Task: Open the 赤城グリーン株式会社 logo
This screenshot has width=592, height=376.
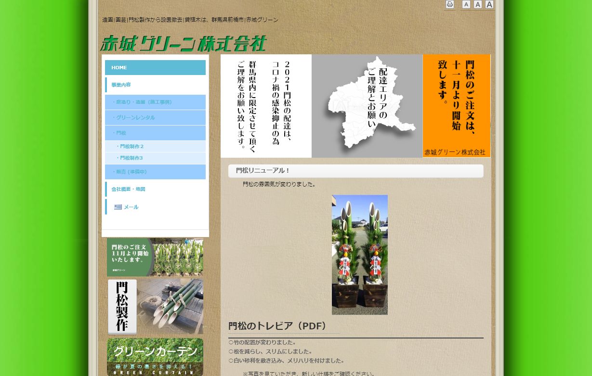Action: (183, 43)
